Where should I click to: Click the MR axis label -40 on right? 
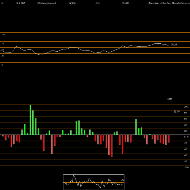pyautogui.click(x=185, y=149)
